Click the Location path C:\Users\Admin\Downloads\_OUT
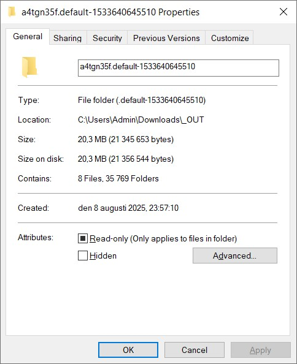The width and height of the screenshot is (297, 364). [141, 119]
